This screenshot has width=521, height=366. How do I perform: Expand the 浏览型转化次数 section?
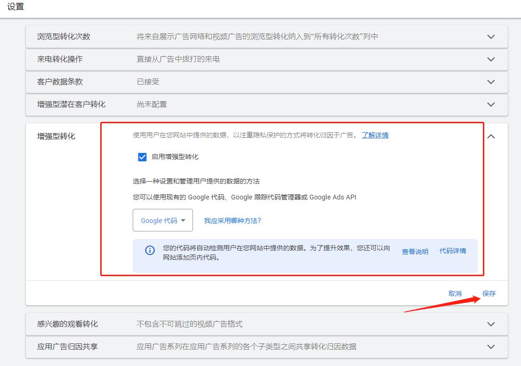tap(491, 37)
